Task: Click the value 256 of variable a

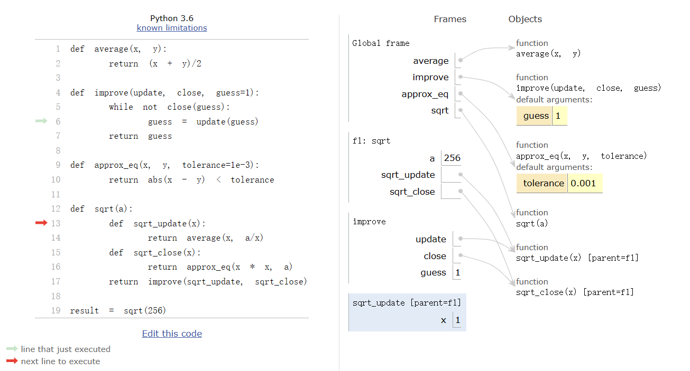Action: point(452,158)
